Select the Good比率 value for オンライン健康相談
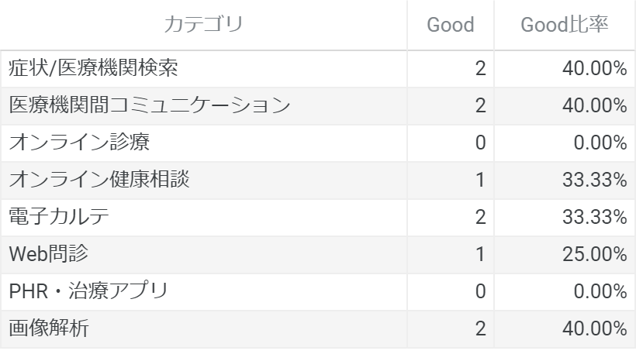This screenshot has width=636, height=361. click(x=595, y=180)
